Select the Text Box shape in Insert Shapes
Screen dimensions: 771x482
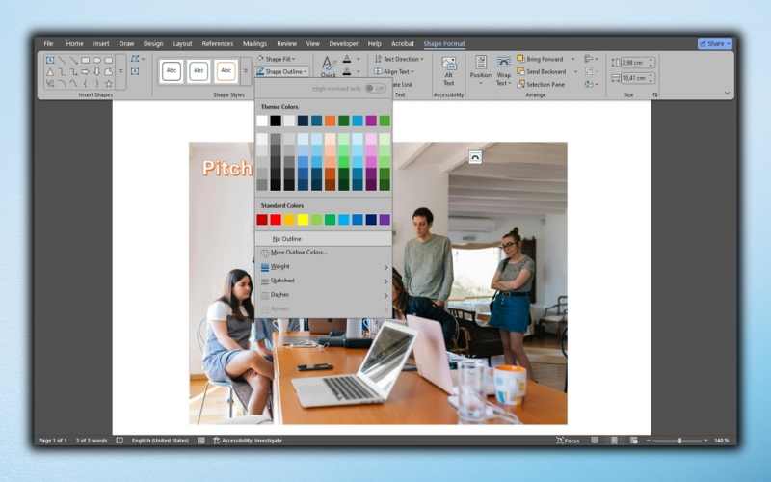(50, 61)
